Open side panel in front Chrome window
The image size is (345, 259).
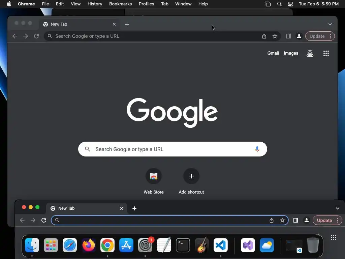(296, 220)
